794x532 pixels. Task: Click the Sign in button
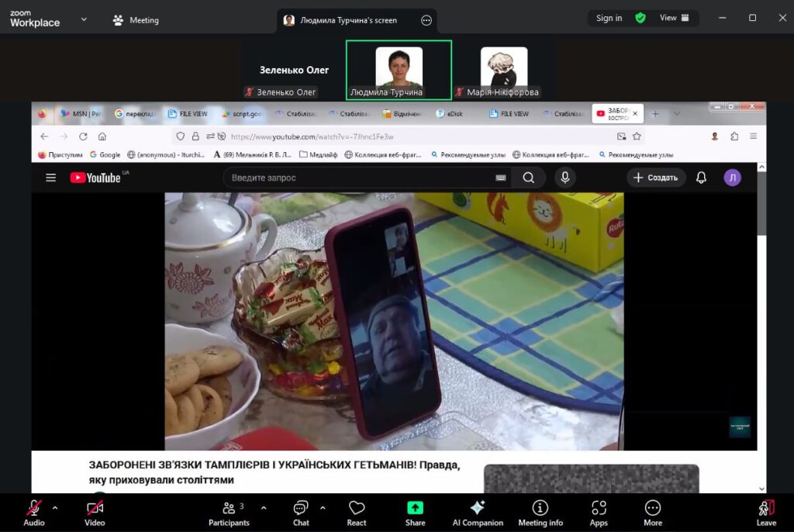click(x=609, y=18)
